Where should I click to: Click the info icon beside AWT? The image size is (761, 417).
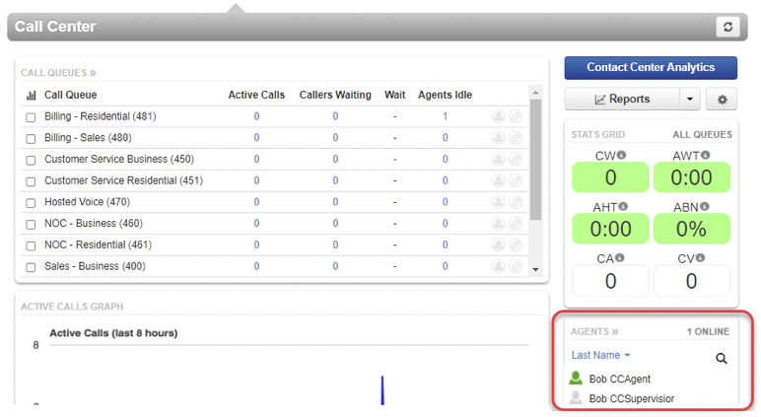707,156
